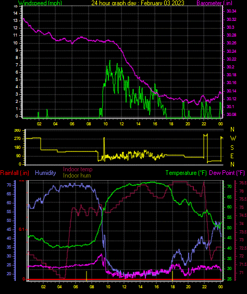Click the Dew Point (°F) legend label
The width and height of the screenshot is (247, 294).
[x=227, y=173]
